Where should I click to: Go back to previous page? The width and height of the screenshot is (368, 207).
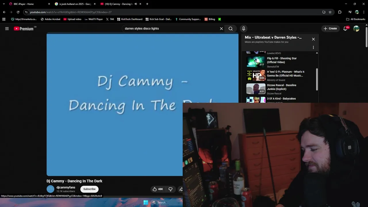point(4,12)
